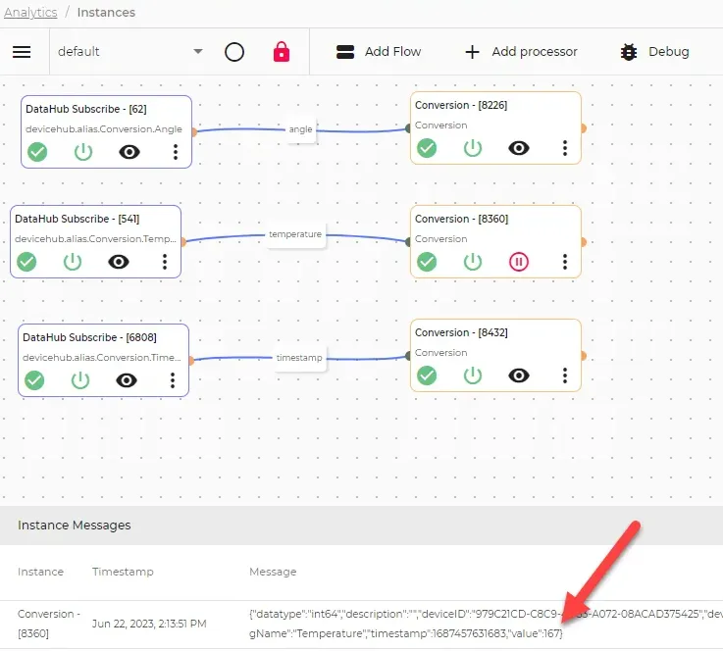Expand the default flow dropdown
The width and height of the screenshot is (723, 651).
coord(130,52)
